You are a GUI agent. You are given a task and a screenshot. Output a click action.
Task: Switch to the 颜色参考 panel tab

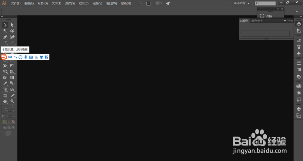(257, 21)
